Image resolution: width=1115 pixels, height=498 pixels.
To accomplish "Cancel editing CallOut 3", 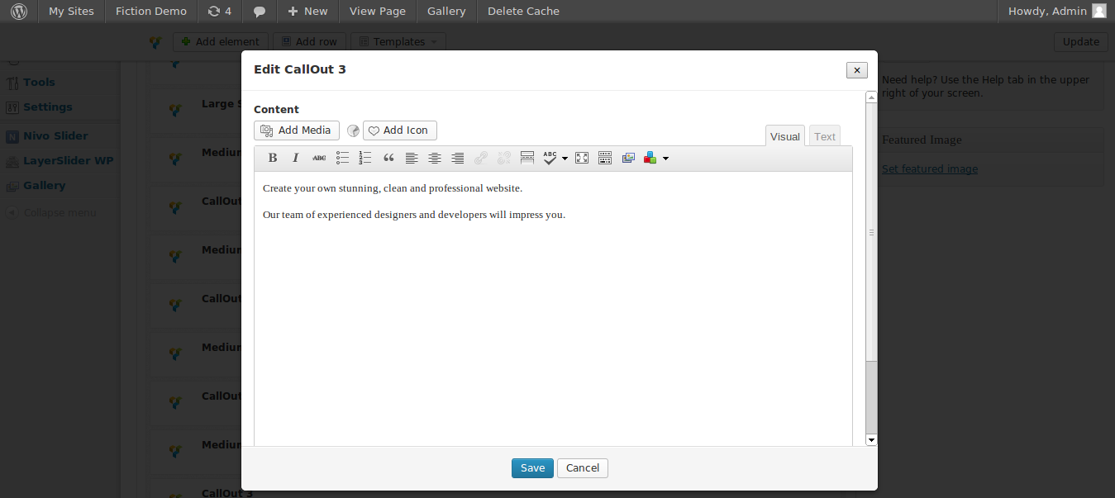I will click(583, 468).
